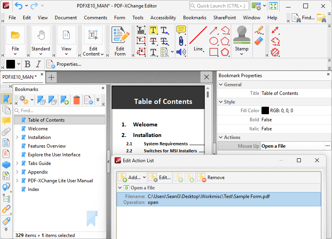The height and width of the screenshot is (239, 332).
Task: Select the Pencil freehand tool
Action: [259, 30]
